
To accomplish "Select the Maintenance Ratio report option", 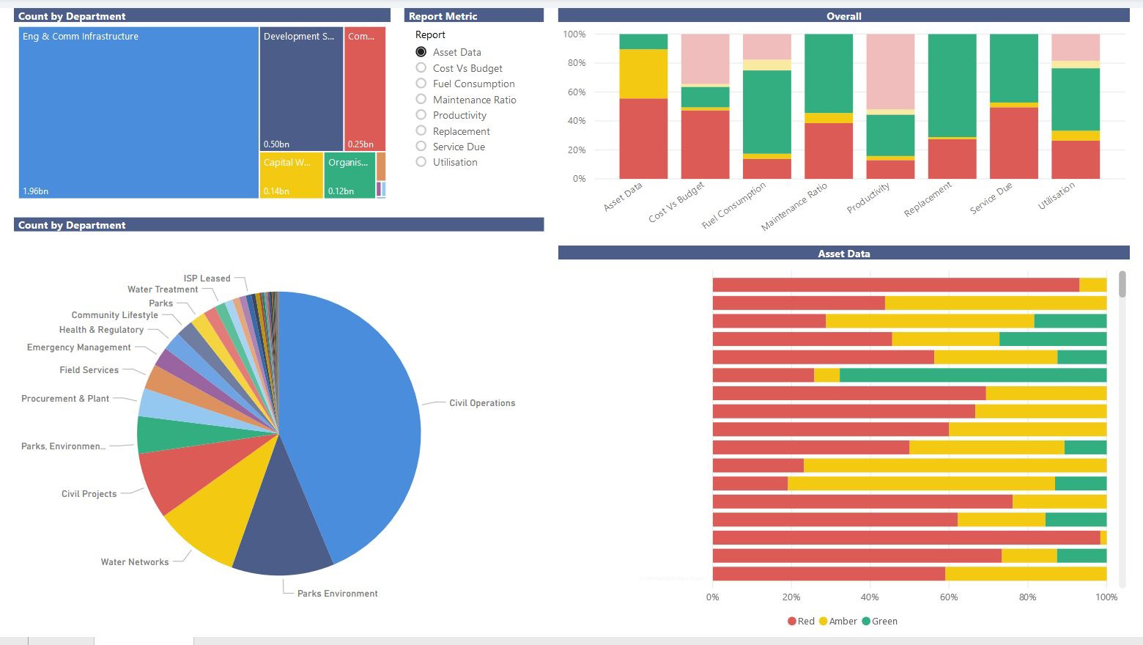I will [x=421, y=99].
